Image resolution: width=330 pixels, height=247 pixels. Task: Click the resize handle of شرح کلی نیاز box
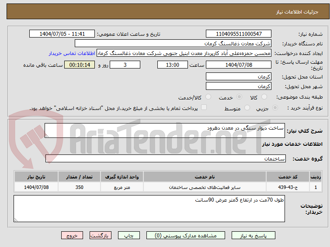[x=47, y=136]
